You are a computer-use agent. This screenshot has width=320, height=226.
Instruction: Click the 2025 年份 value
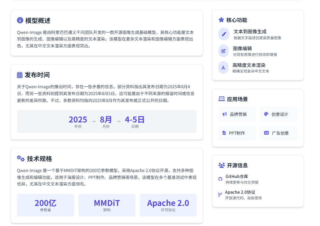click(78, 120)
